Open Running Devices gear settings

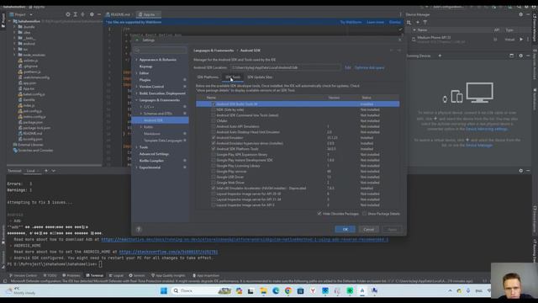pyautogui.click(x=521, y=56)
